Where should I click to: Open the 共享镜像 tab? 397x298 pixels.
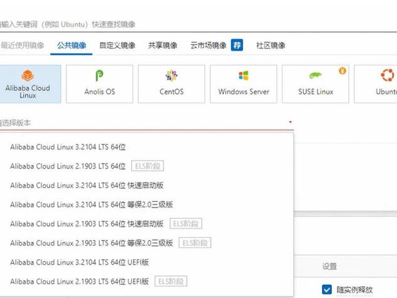pyautogui.click(x=163, y=45)
